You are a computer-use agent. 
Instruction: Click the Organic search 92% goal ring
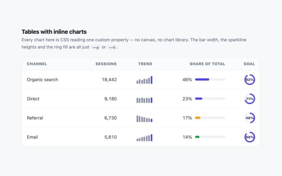250,80
